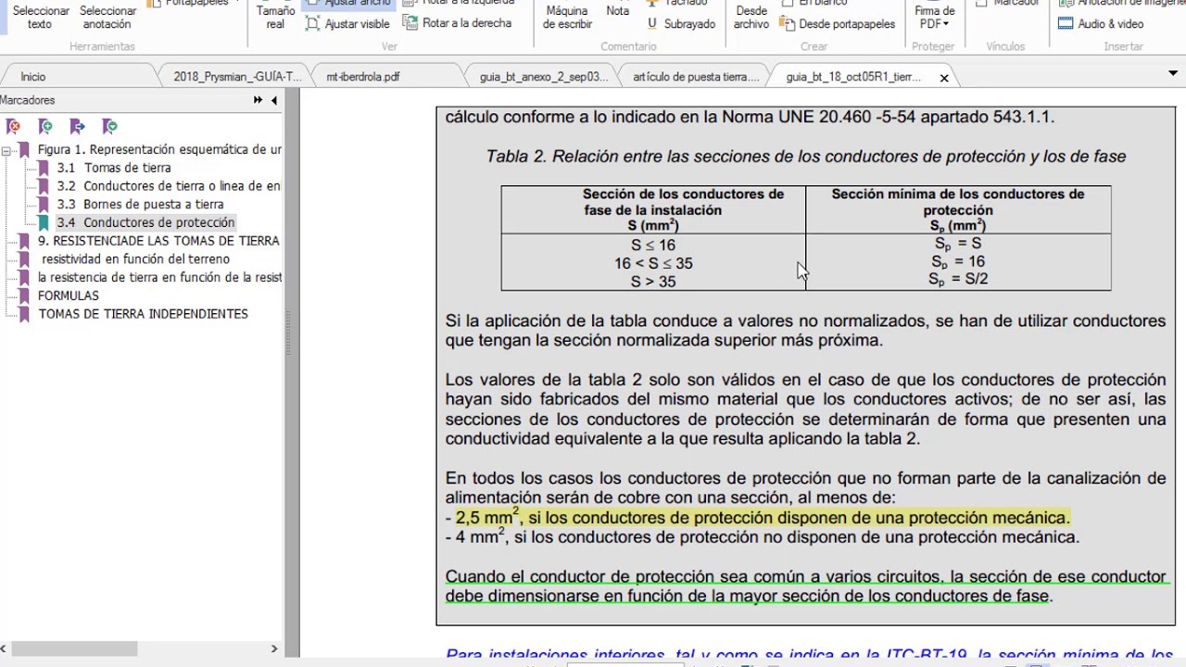Open the Firma de PDF dropdown
Screen dimensions: 1186x667
pyautogui.click(x=934, y=19)
